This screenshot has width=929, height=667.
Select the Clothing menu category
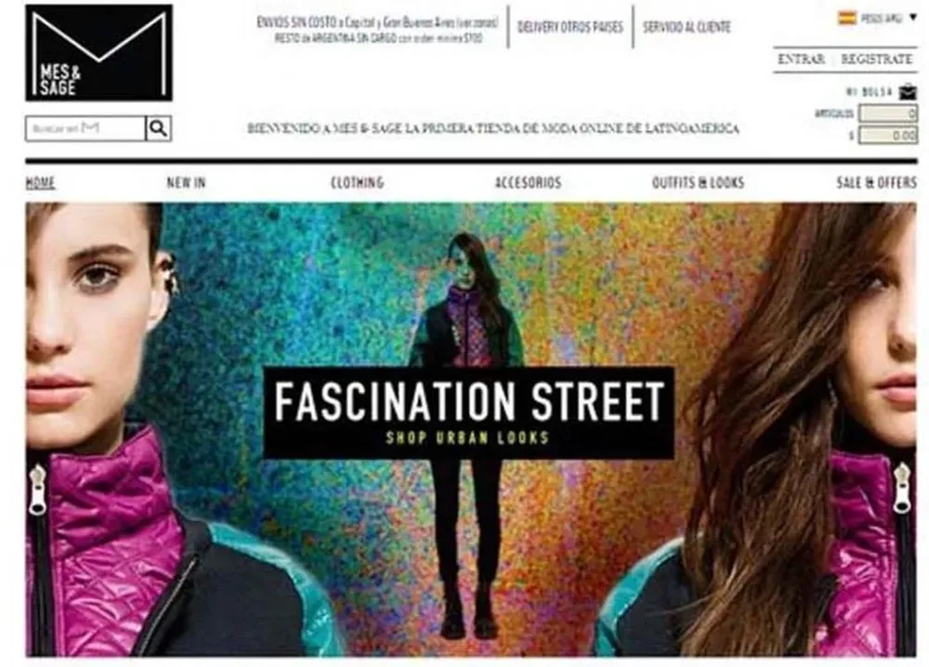coord(358,182)
